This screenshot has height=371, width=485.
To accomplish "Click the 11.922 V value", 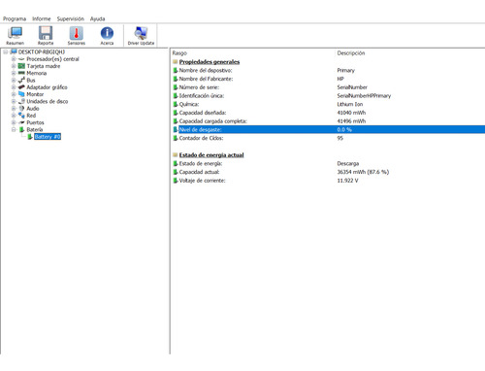I will [x=347, y=181].
